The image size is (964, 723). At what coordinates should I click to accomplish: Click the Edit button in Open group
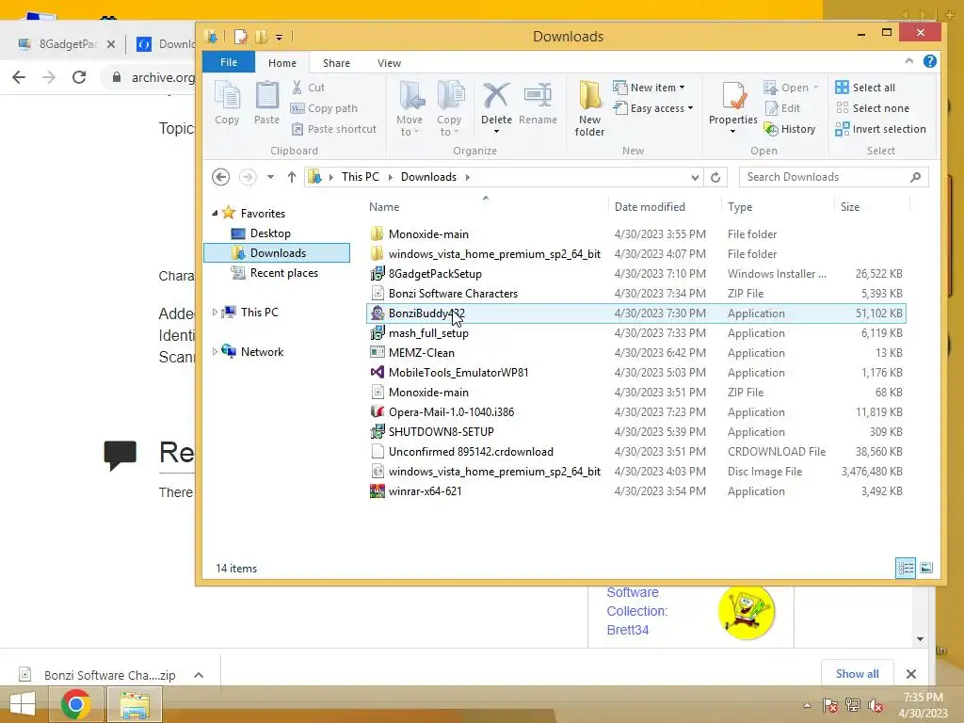click(x=782, y=108)
